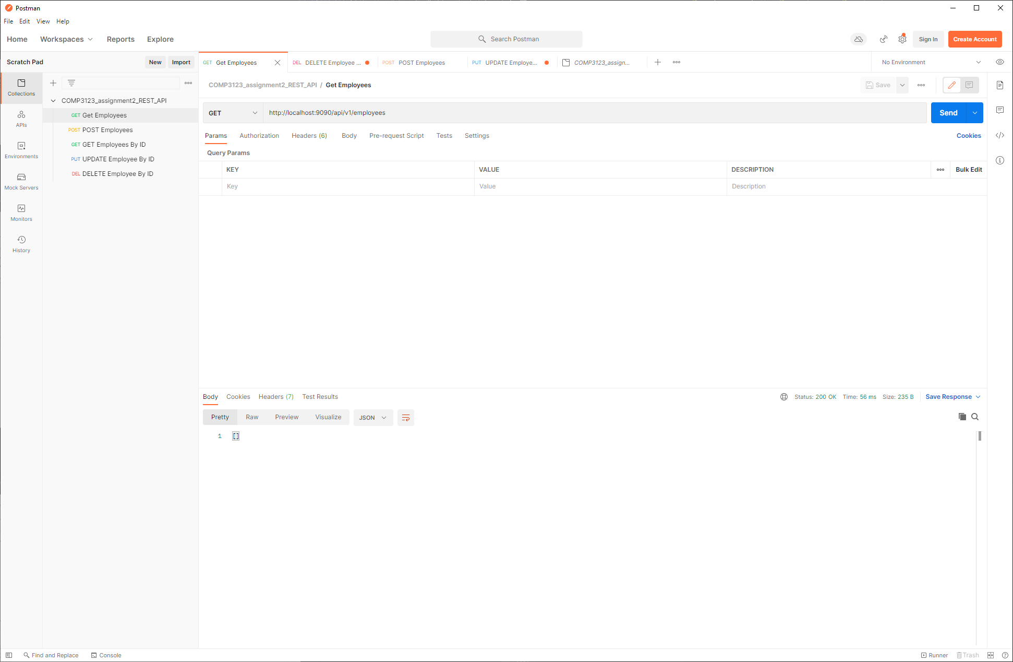This screenshot has width=1013, height=662.
Task: Open the No Environment dropdown
Action: (x=931, y=62)
